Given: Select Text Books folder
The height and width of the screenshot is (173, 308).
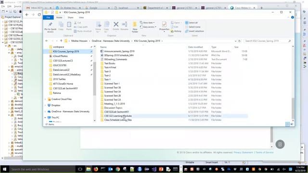Looking at the screenshot, I should (x=110, y=63).
